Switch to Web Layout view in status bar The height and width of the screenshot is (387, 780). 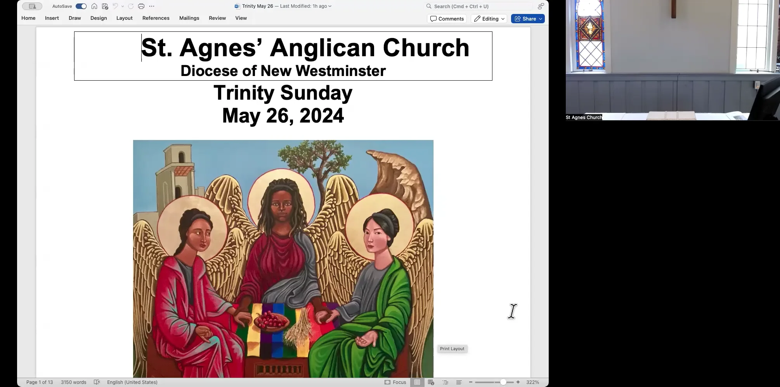click(431, 382)
